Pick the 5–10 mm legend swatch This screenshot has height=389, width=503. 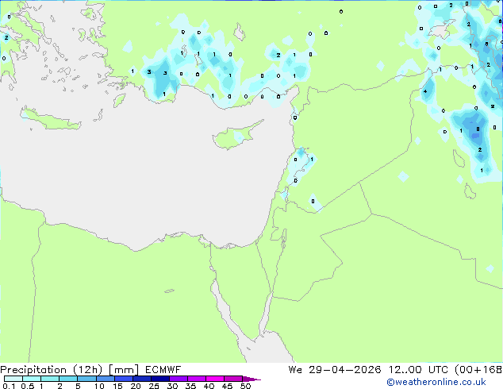tap(86, 379)
